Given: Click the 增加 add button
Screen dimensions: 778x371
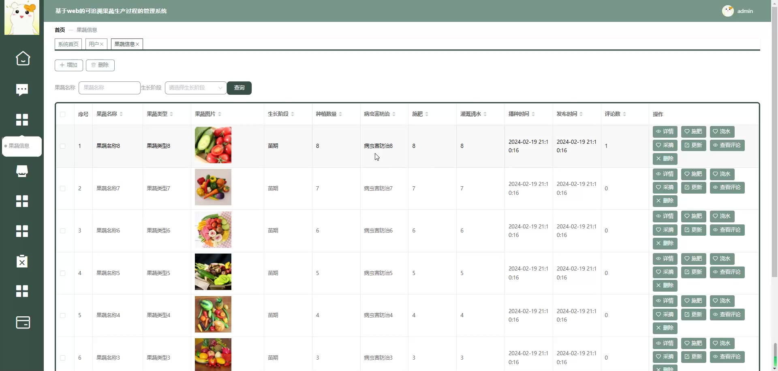Looking at the screenshot, I should pyautogui.click(x=68, y=65).
